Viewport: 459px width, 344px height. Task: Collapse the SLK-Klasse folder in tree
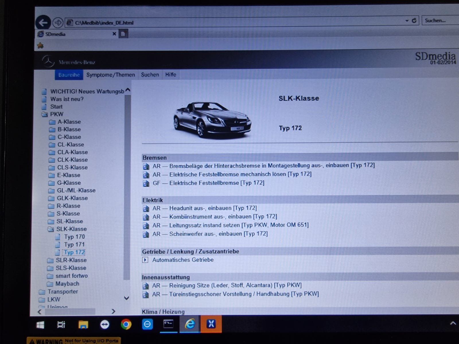[51, 229]
